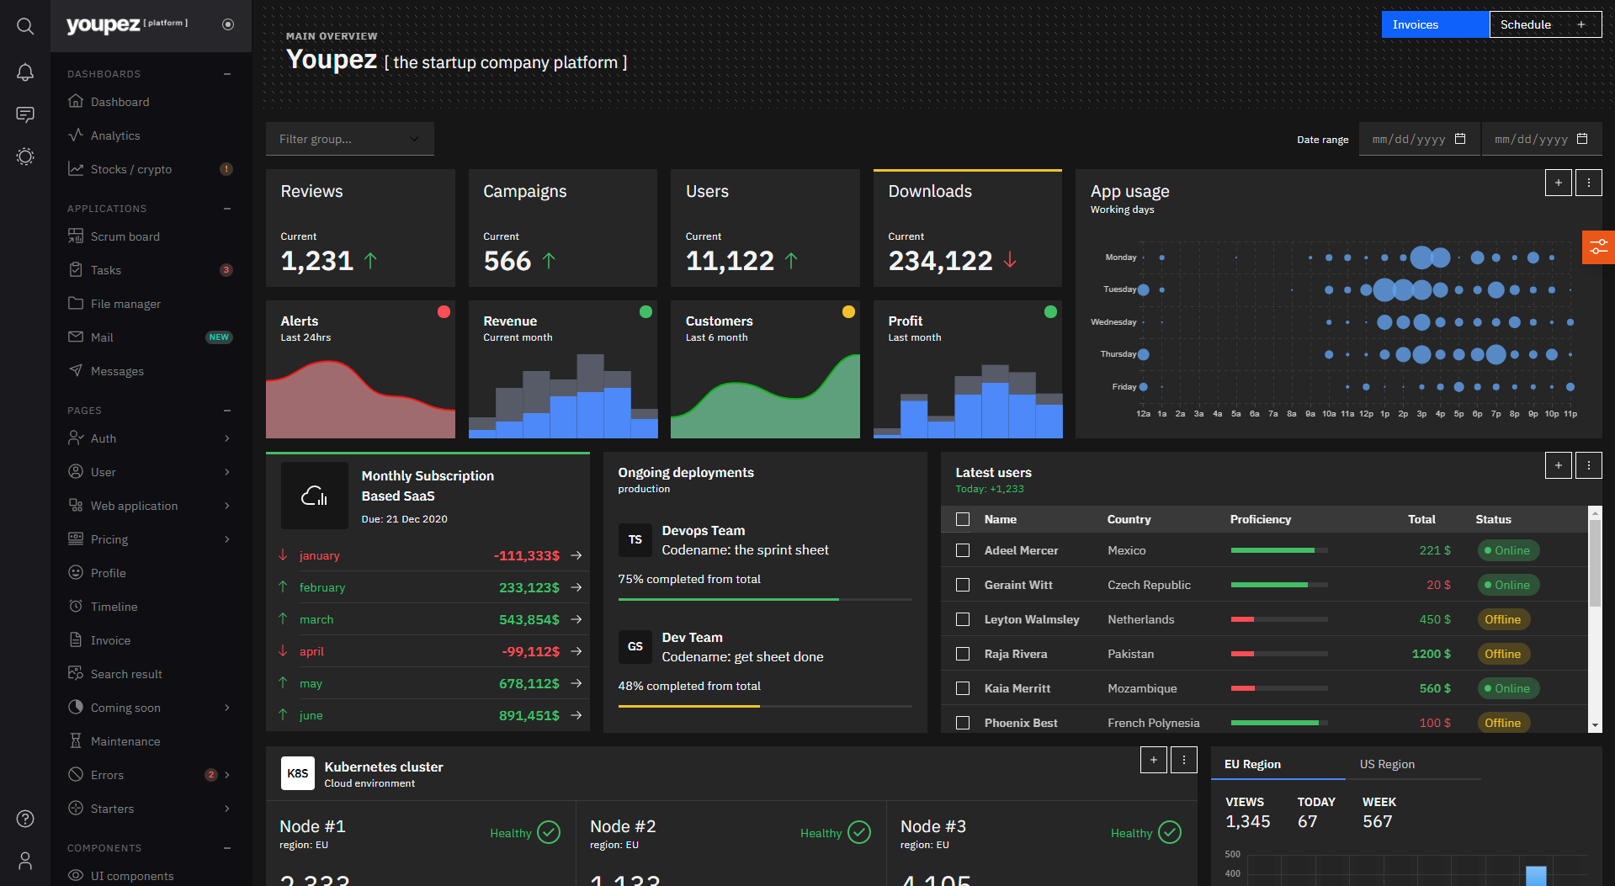Expand the Coming soon submenu
This screenshot has height=886, width=1615.
point(227,708)
